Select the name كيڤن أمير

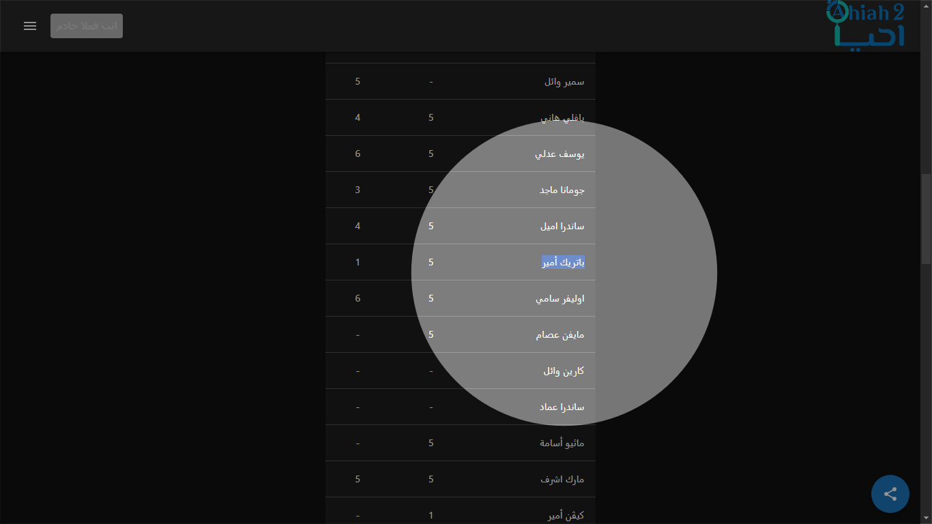566,516
